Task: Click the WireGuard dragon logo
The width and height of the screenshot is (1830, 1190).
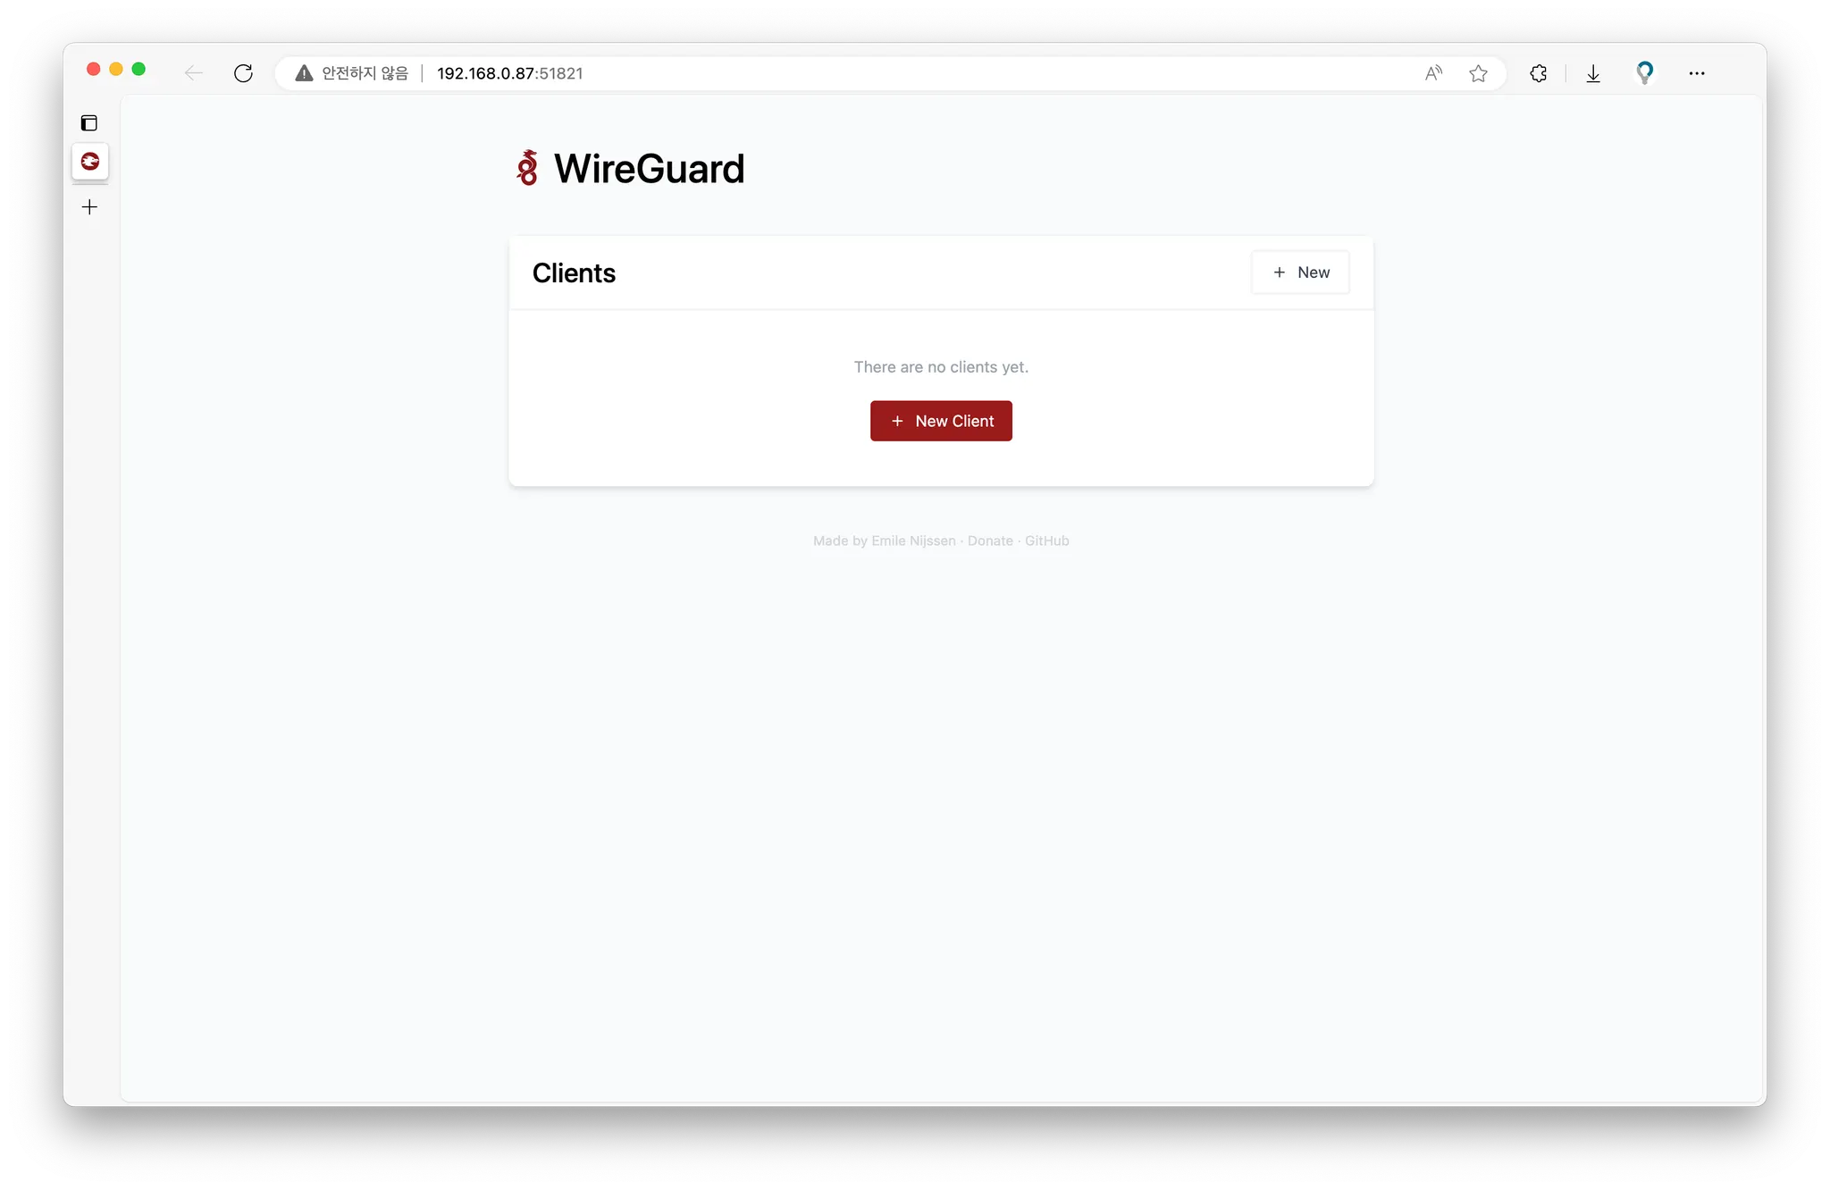Action: pyautogui.click(x=527, y=168)
